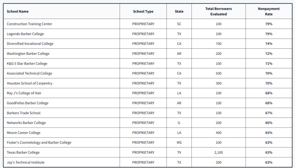Click the Nonpayment Rate column header
This screenshot has width=295, height=168.
pos(269,11)
